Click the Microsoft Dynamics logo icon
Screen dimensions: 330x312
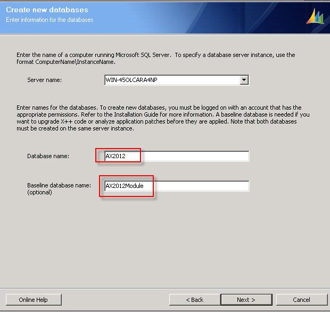315,17
